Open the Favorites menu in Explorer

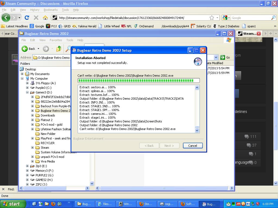[x=56, y=40]
